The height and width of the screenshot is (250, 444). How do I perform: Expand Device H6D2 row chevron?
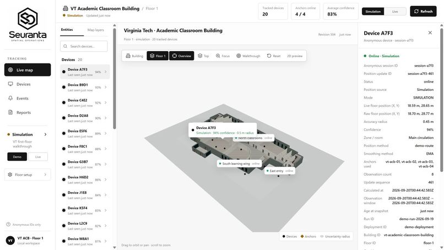point(106,180)
